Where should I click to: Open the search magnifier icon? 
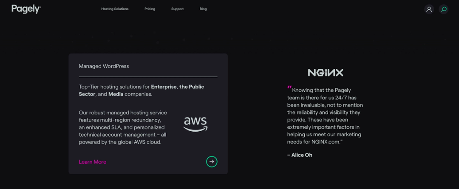coord(443,9)
